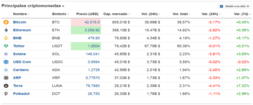Screen dimensions: 253x105
Task: Open the Principales criptomonedas heading link
Action: pyautogui.click(x=33, y=6)
